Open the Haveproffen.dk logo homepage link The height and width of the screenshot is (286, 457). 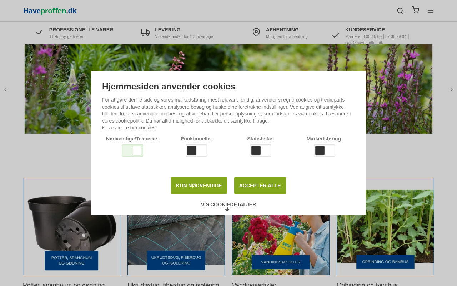50,11
